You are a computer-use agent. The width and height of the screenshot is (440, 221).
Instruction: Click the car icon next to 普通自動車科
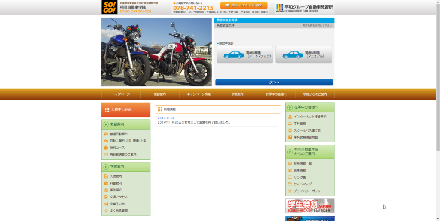point(106,134)
